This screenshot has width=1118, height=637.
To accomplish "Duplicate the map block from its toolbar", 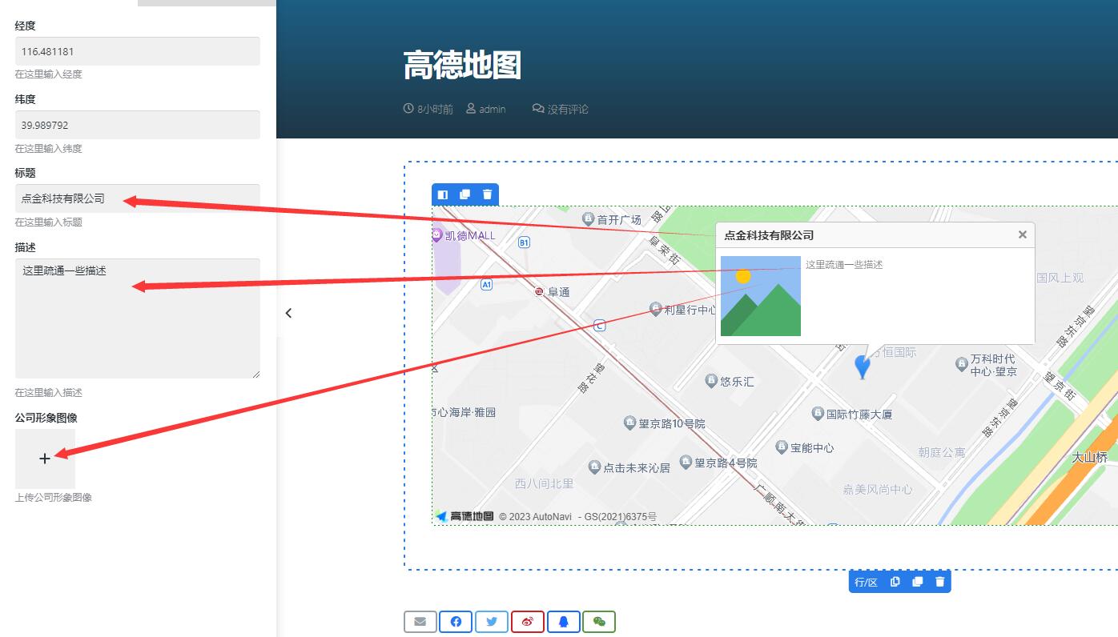I will pos(464,194).
